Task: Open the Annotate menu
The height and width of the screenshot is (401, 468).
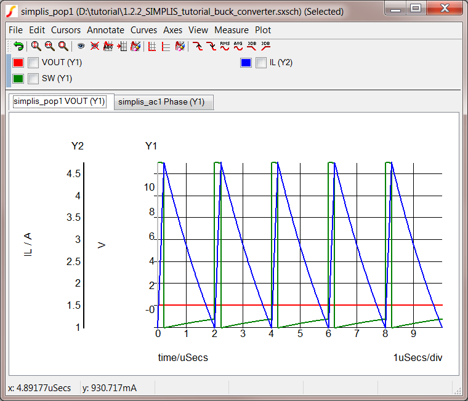Action: click(x=106, y=30)
